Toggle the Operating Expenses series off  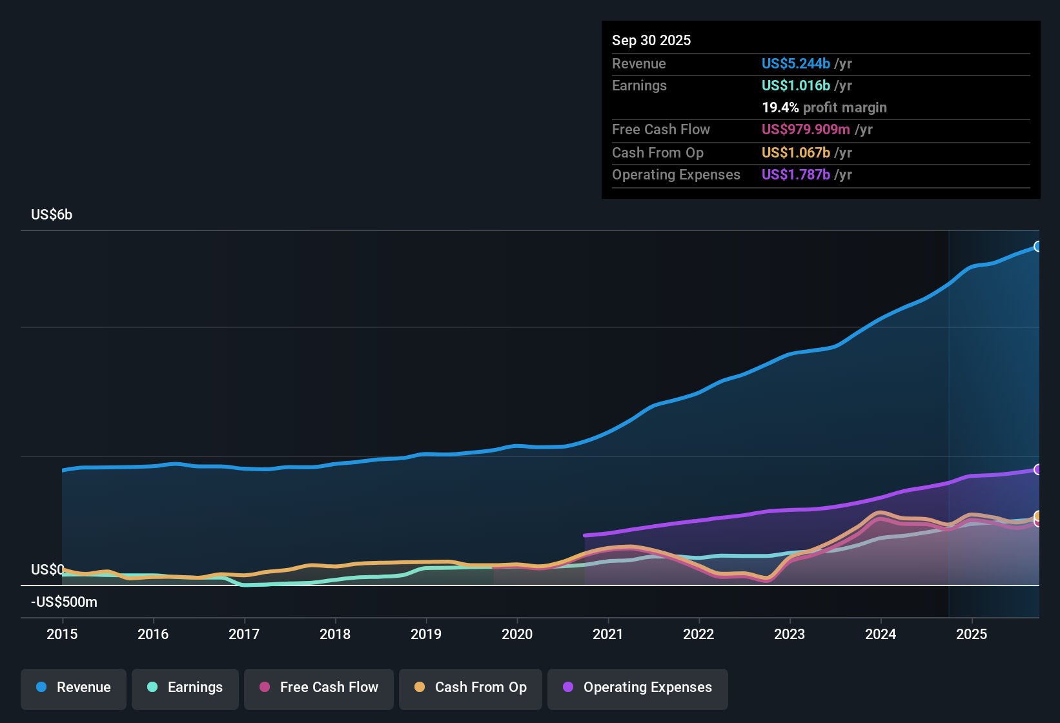tap(637, 687)
